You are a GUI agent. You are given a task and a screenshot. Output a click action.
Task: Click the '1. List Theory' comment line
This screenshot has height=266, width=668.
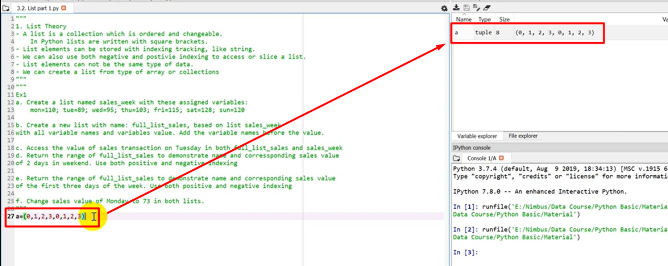(x=41, y=26)
